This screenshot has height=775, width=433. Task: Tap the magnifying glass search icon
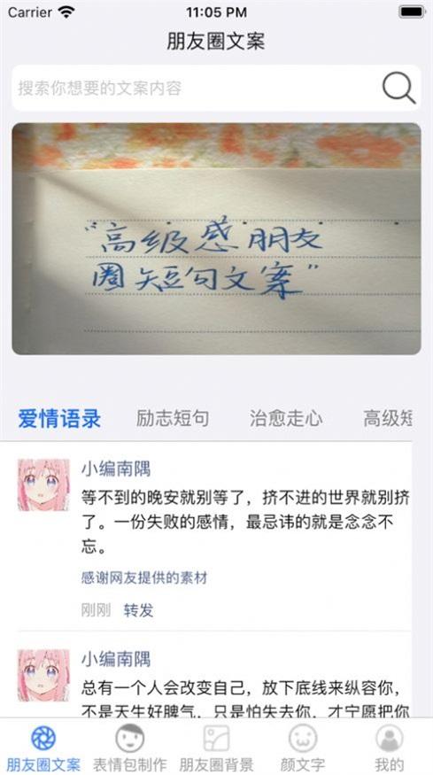(398, 88)
